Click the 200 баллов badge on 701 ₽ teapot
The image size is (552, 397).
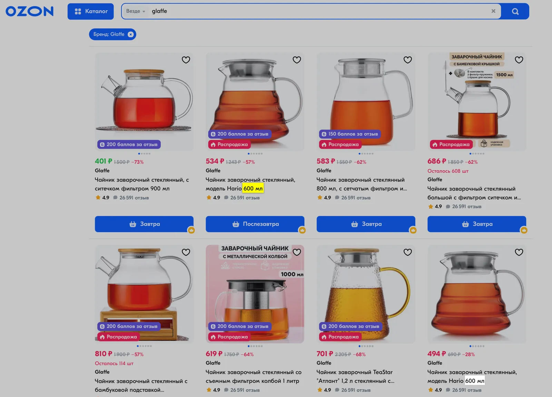click(x=351, y=326)
